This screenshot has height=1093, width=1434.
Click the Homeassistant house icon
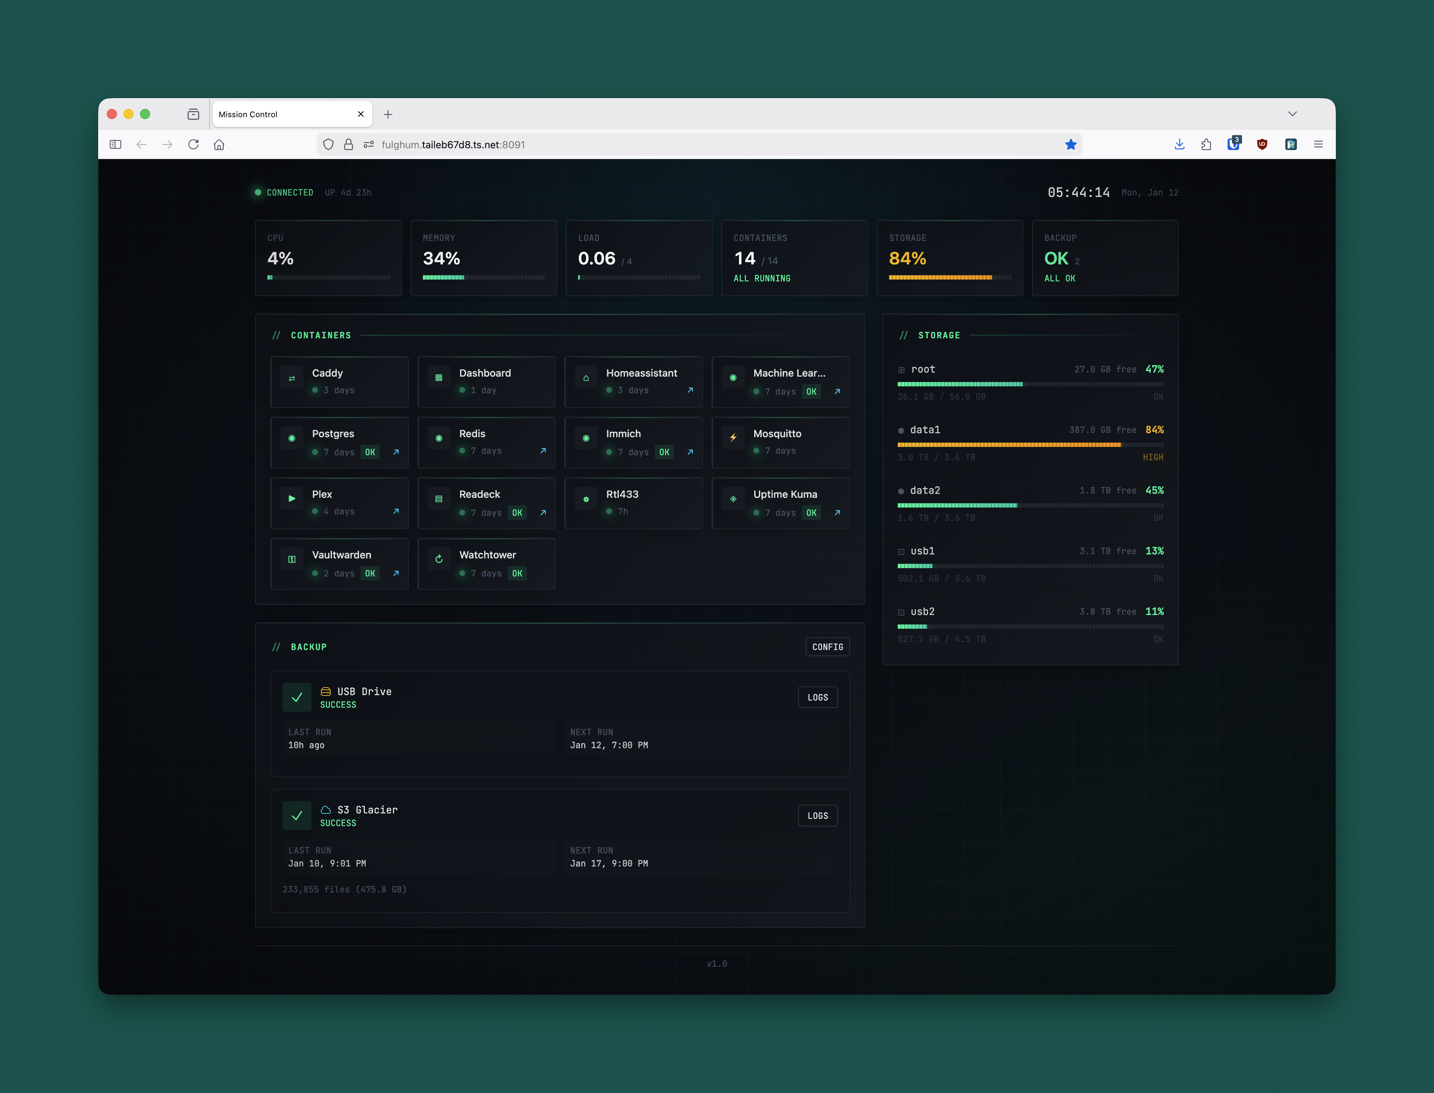(x=586, y=377)
